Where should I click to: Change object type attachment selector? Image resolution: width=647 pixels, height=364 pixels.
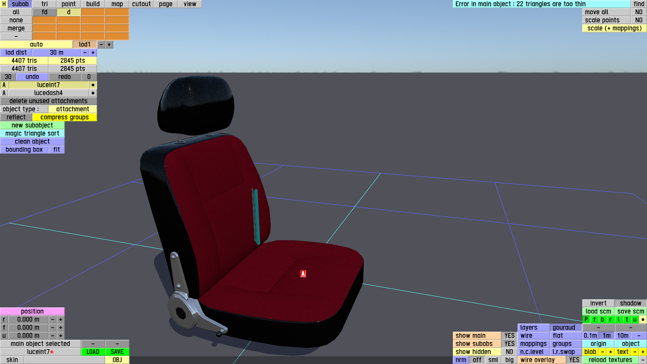72,109
